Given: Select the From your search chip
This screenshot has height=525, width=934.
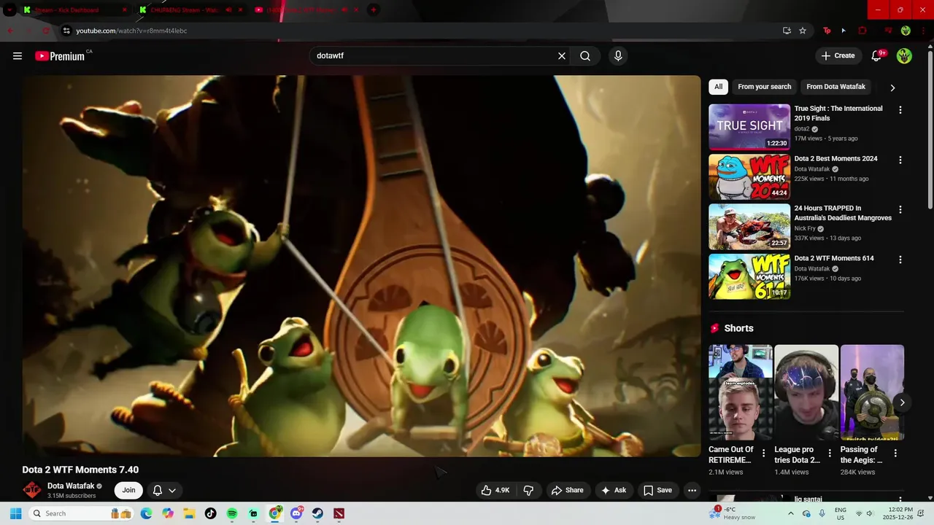Looking at the screenshot, I should pyautogui.click(x=764, y=87).
